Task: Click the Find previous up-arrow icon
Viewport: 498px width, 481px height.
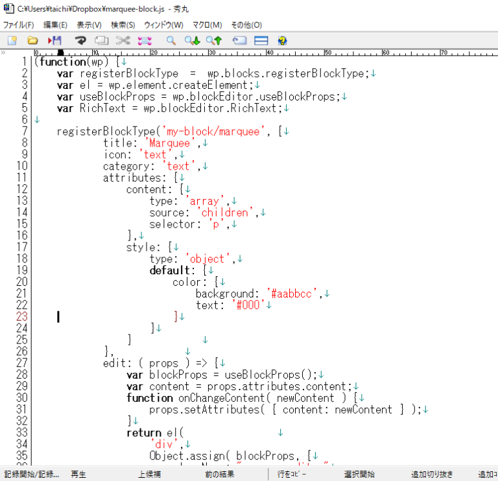Action: click(214, 40)
